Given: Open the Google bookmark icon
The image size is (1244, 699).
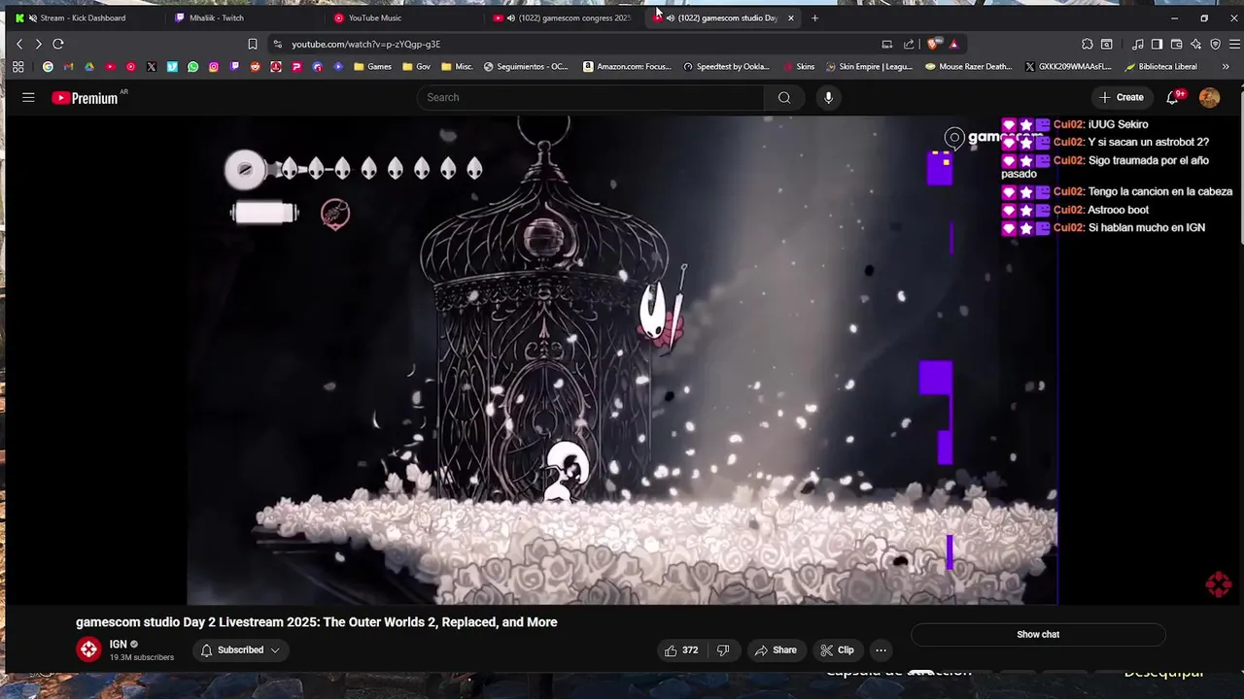Looking at the screenshot, I should coord(48,67).
